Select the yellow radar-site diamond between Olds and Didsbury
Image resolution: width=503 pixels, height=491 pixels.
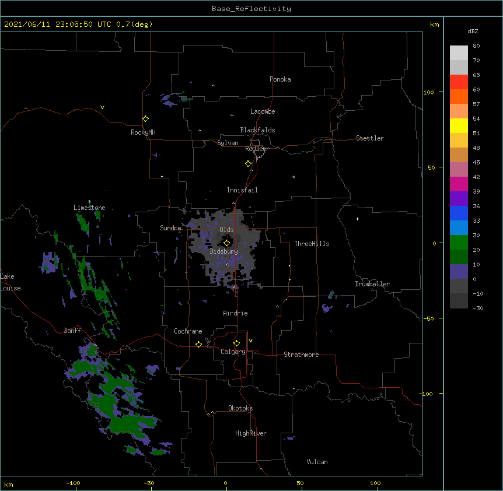tap(226, 243)
